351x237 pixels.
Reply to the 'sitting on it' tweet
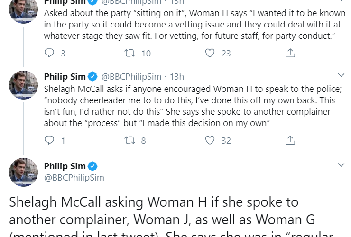point(50,53)
